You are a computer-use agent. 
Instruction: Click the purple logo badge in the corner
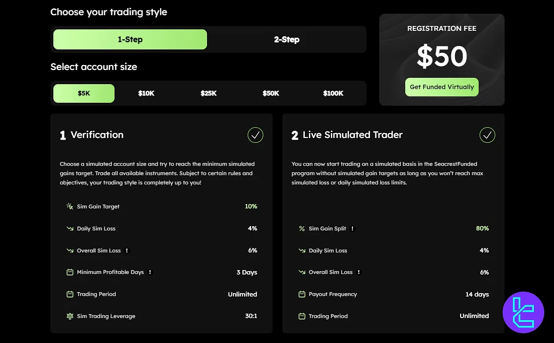[523, 312]
